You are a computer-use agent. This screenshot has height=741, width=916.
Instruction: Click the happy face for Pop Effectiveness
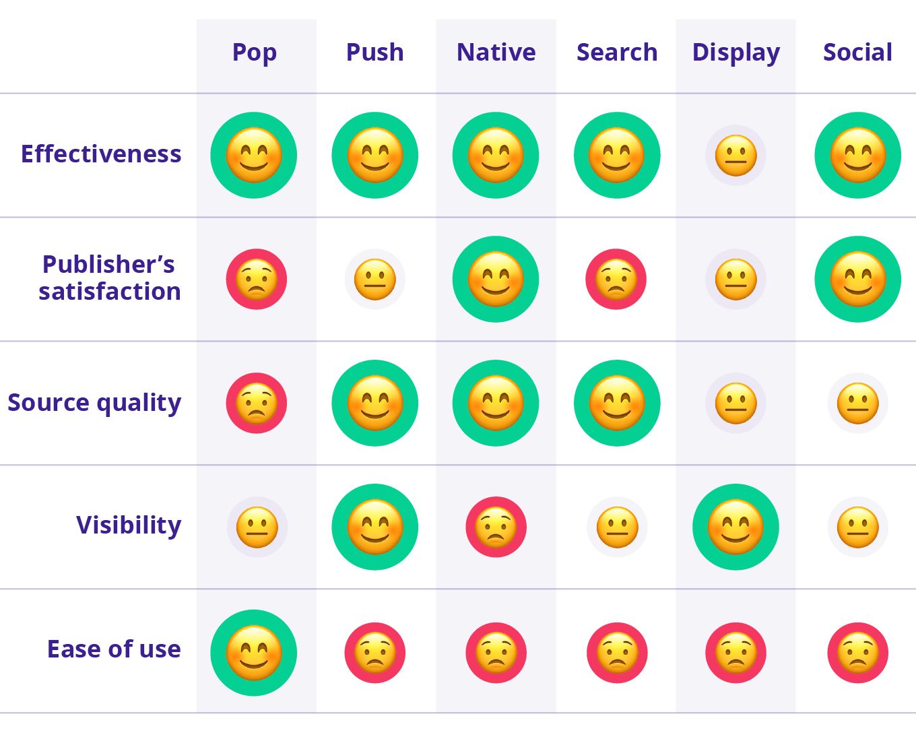[x=254, y=155]
